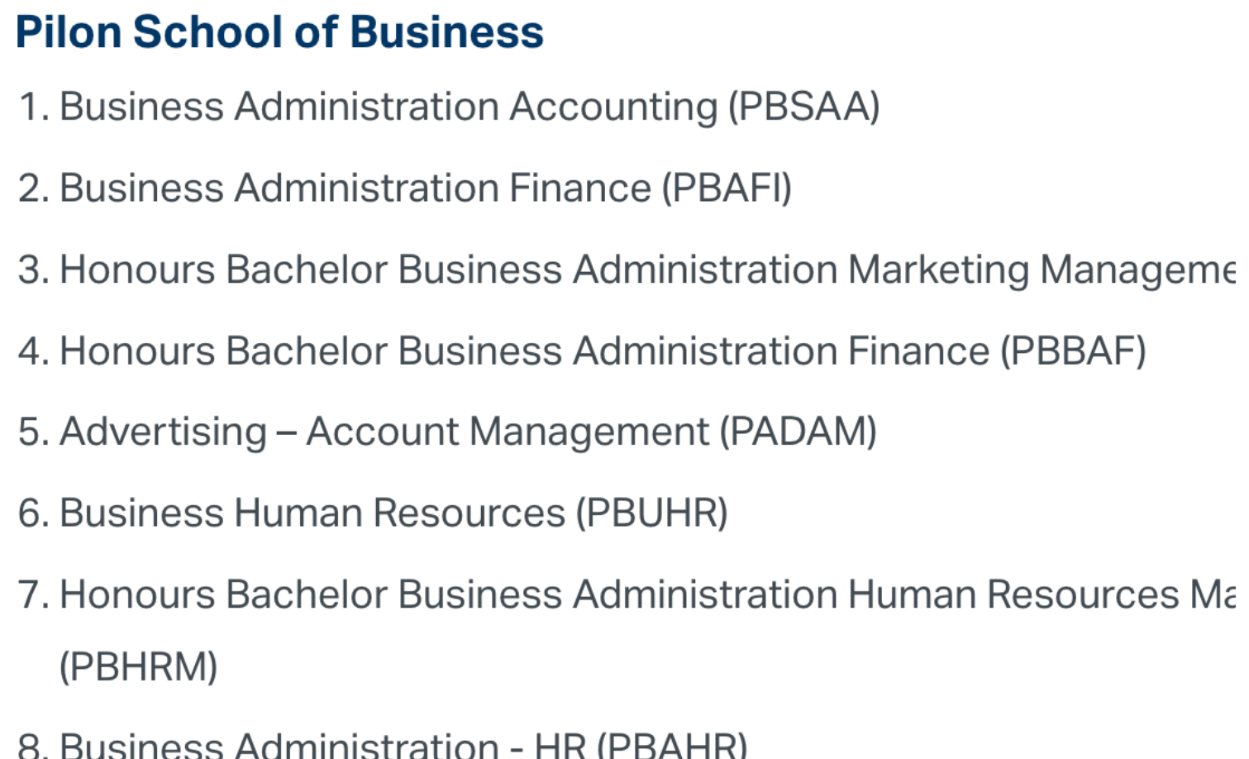Click the PBHRM program code
Image resolution: width=1249 pixels, height=759 pixels.
click(138, 666)
